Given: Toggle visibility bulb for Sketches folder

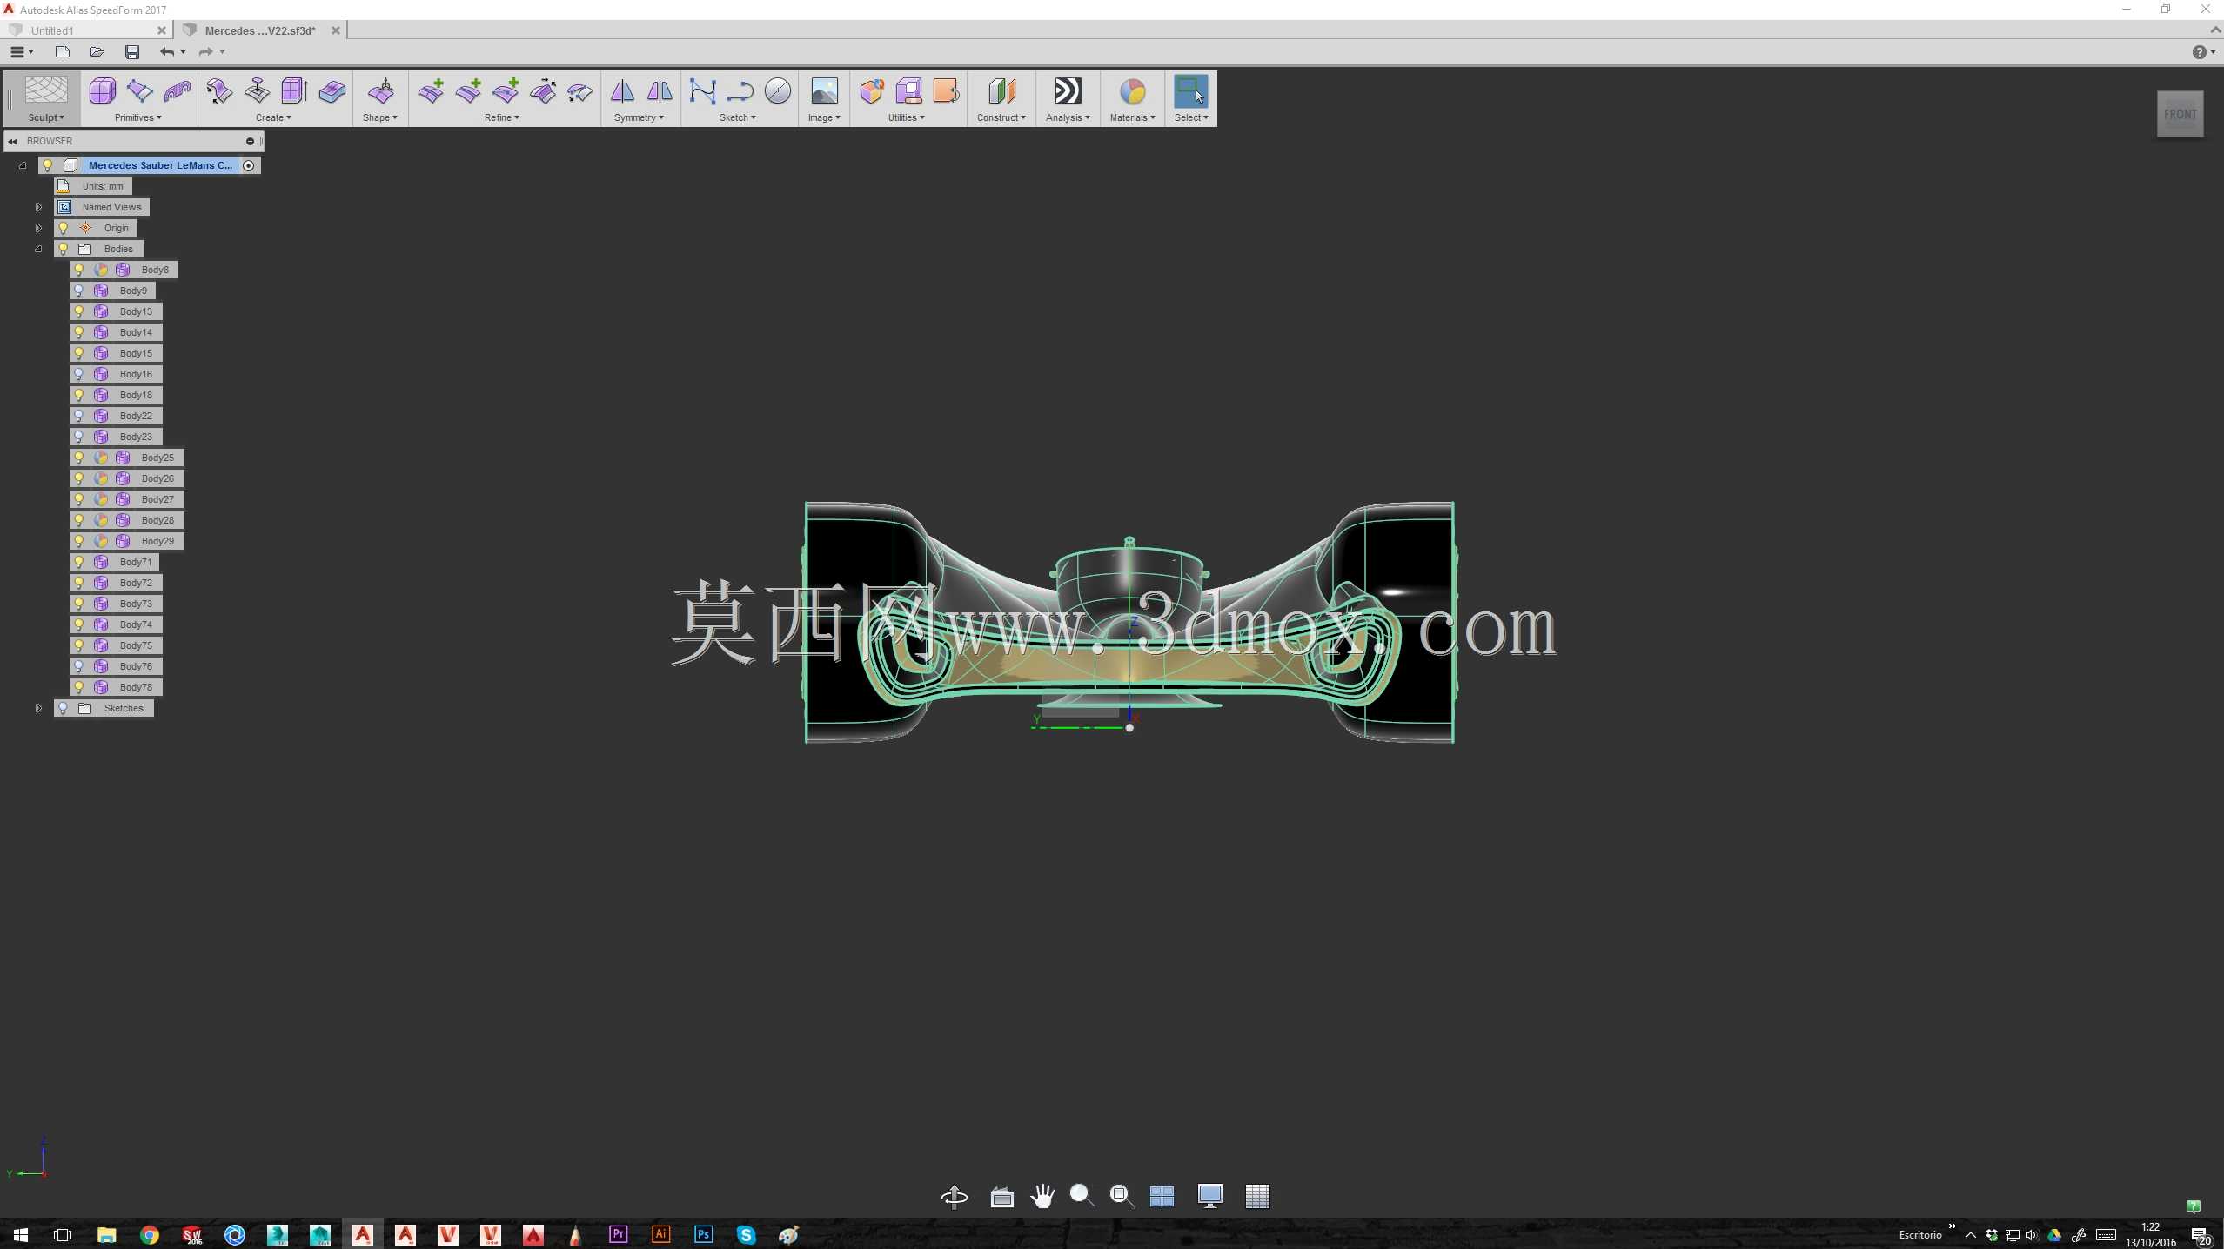Looking at the screenshot, I should [x=63, y=708].
